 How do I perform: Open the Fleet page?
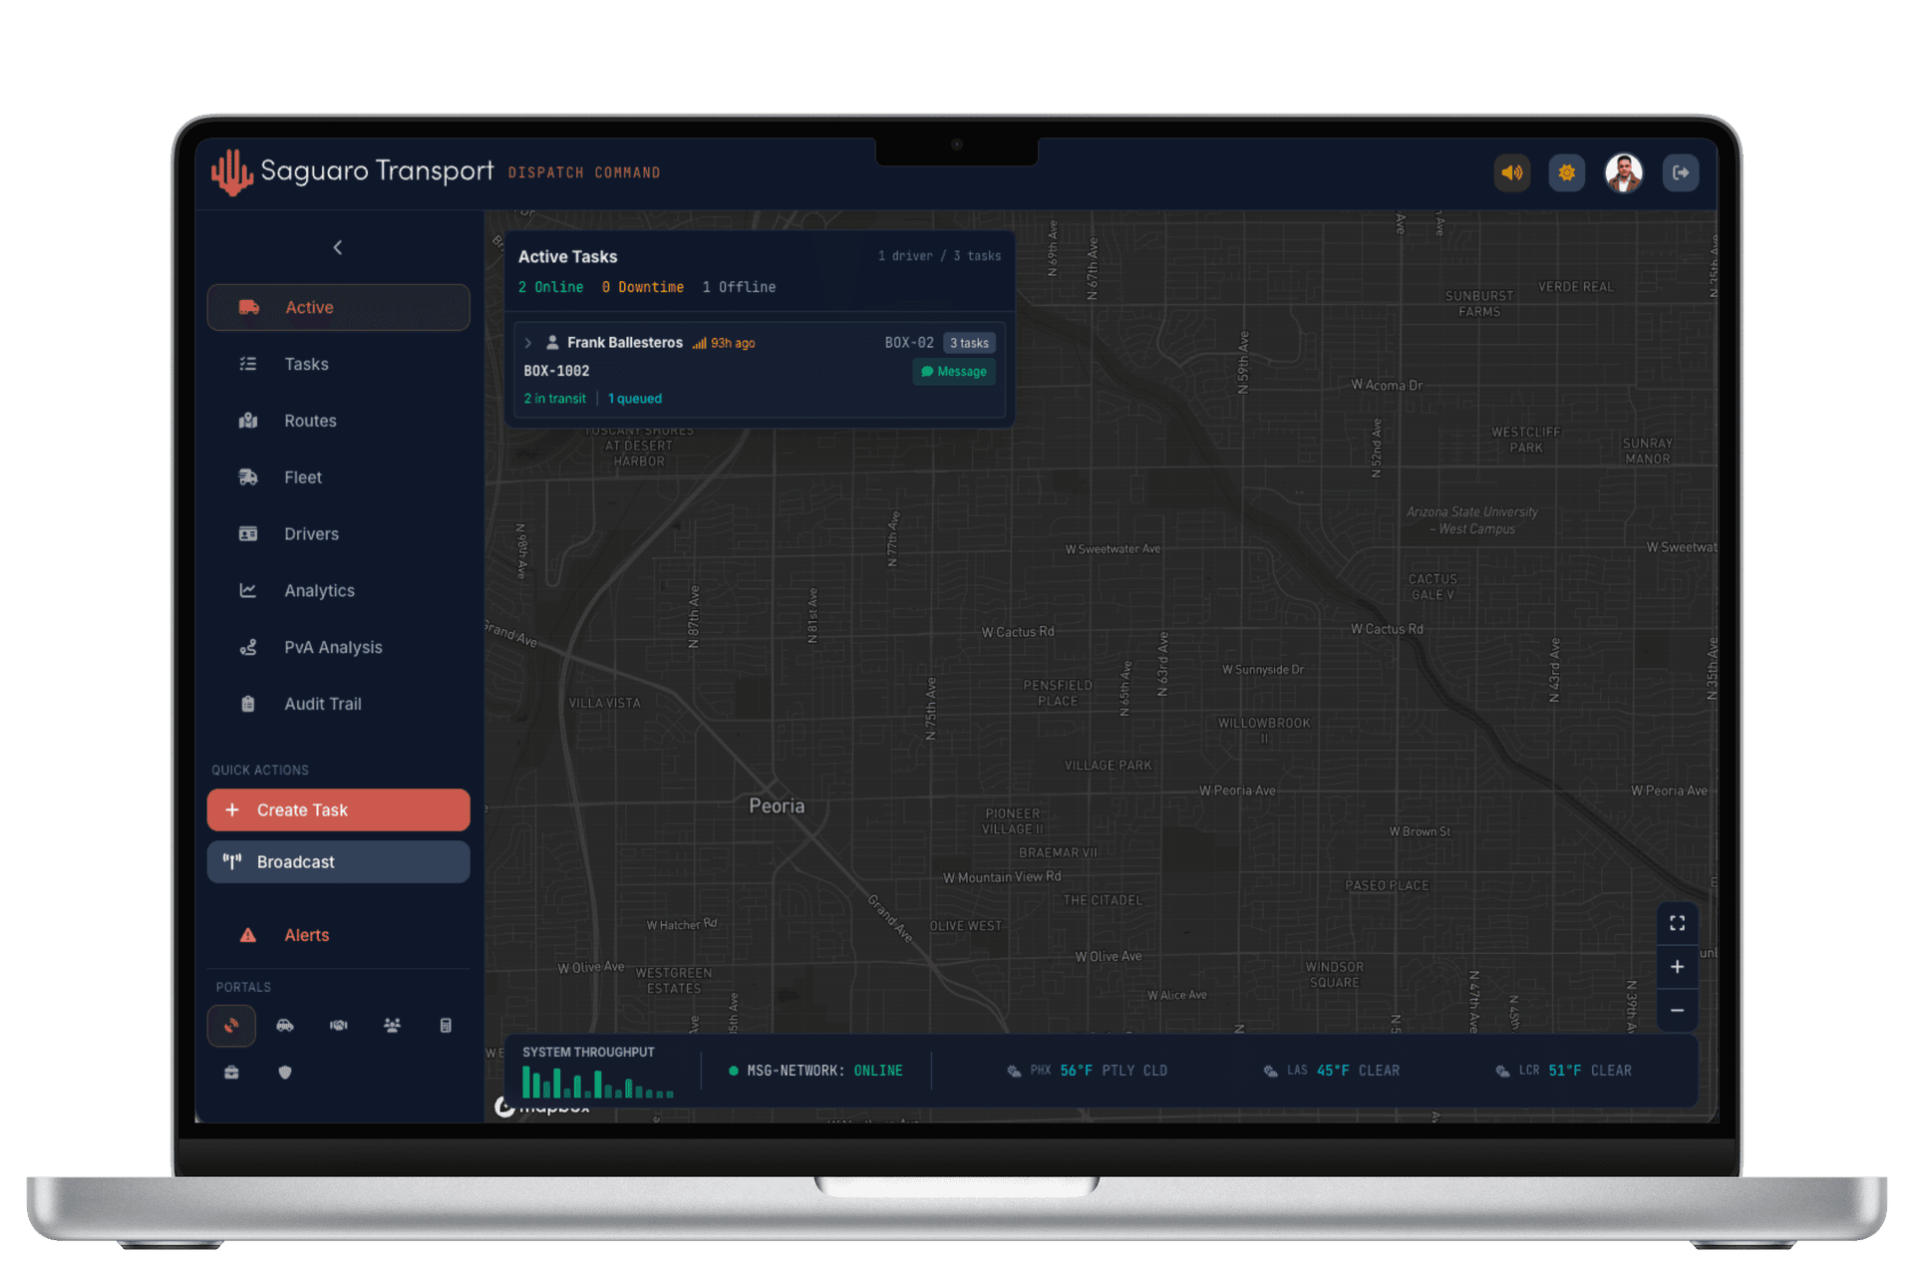tap(302, 477)
